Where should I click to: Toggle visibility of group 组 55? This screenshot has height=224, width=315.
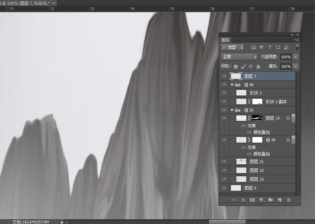pos(224,110)
